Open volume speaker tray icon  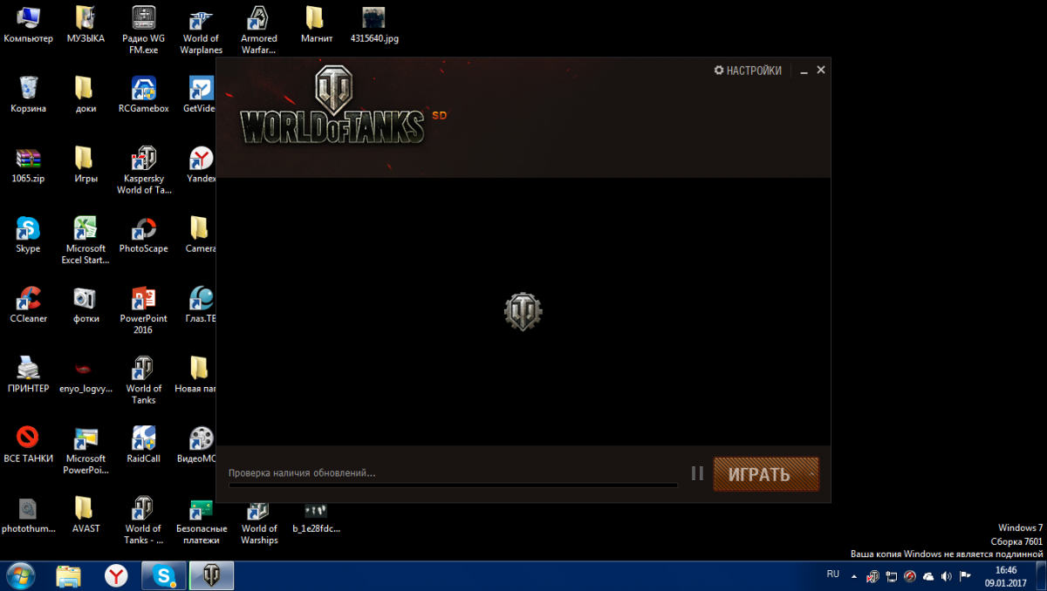(x=947, y=576)
